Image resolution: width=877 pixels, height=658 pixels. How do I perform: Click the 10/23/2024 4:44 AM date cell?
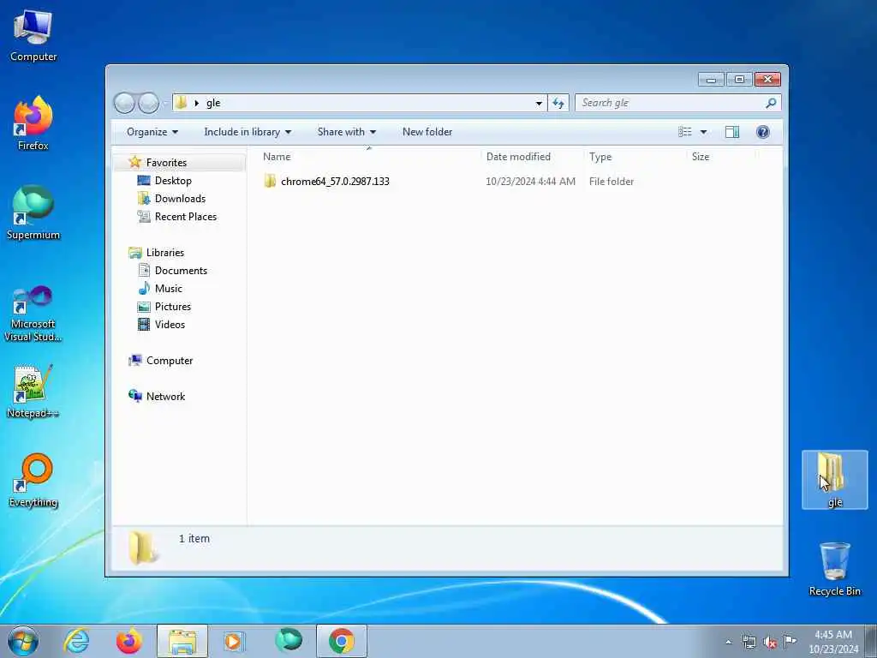pos(530,182)
